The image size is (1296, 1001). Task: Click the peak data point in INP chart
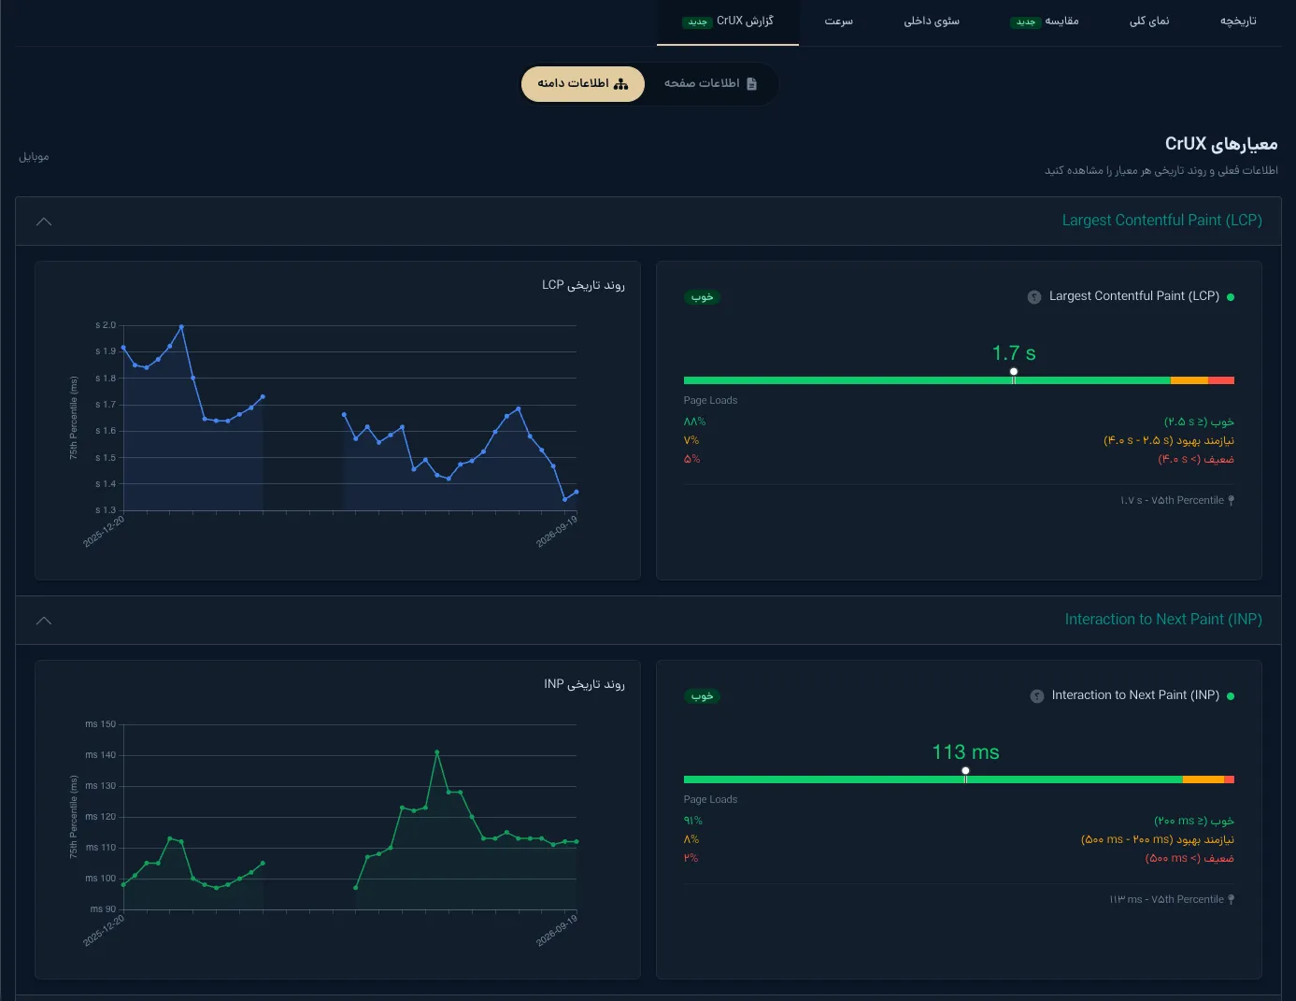pos(436,752)
